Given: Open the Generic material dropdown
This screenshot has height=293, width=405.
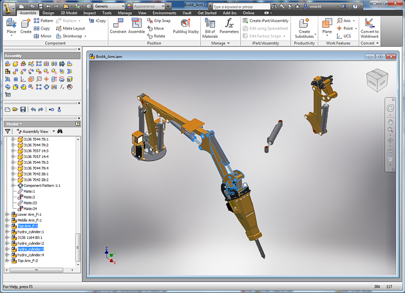Looking at the screenshot, I should point(123,6).
